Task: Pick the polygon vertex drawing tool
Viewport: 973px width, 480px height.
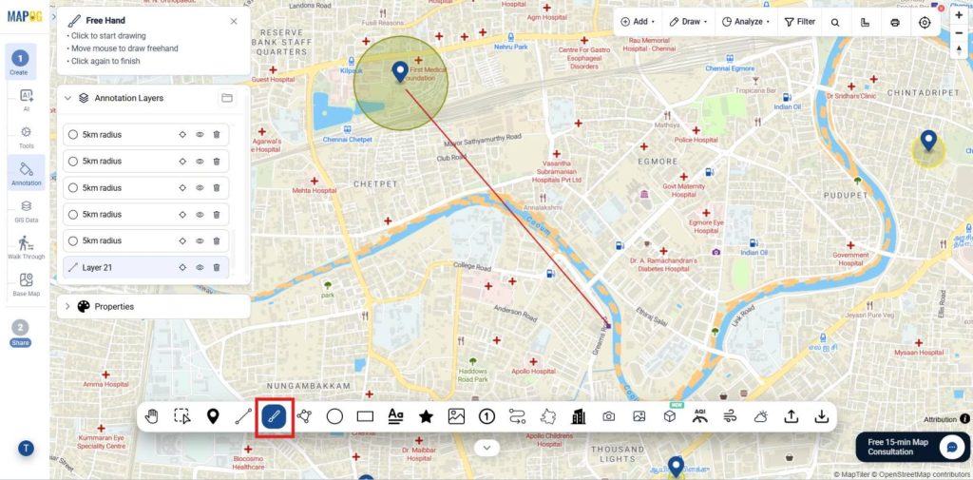Action: point(304,416)
